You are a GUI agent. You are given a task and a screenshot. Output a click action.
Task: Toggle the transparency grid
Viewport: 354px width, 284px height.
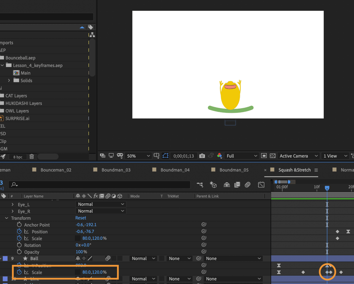pyautogui.click(x=273, y=156)
